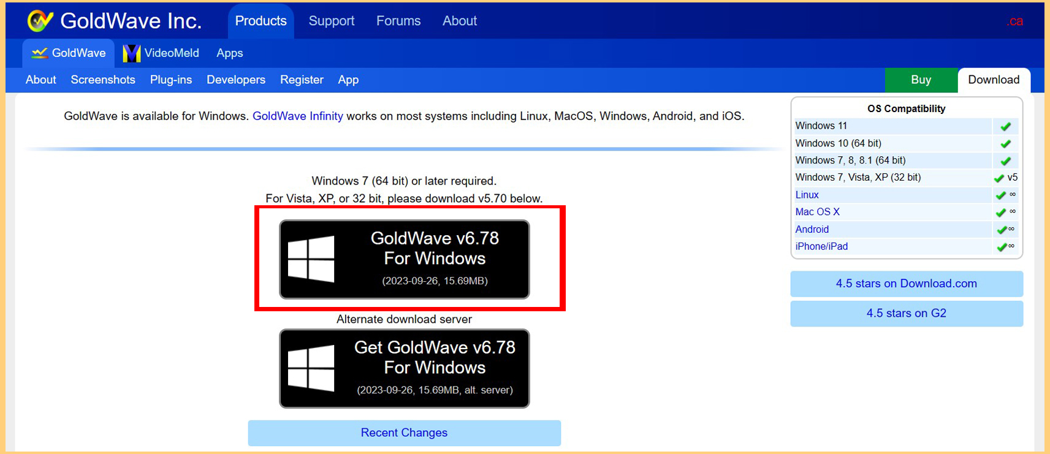Click the VideoMeld M logo icon
Viewport: 1050px width, 454px height.
(x=131, y=53)
